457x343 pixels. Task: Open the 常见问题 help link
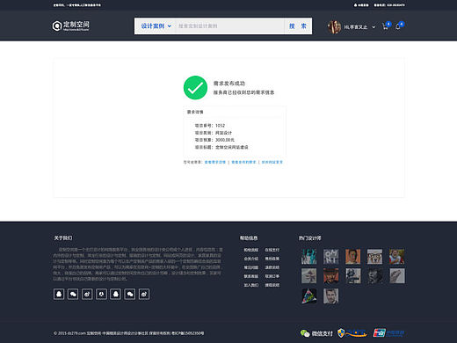click(251, 267)
